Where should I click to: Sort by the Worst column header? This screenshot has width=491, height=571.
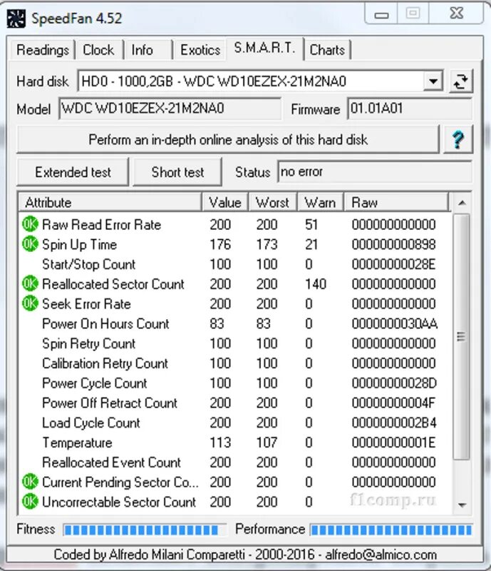(x=273, y=203)
